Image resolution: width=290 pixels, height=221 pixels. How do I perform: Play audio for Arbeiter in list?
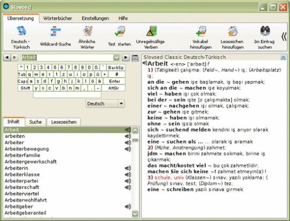[x=128, y=143]
